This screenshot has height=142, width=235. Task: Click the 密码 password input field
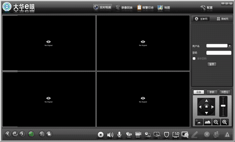pyautogui.click(x=219, y=53)
